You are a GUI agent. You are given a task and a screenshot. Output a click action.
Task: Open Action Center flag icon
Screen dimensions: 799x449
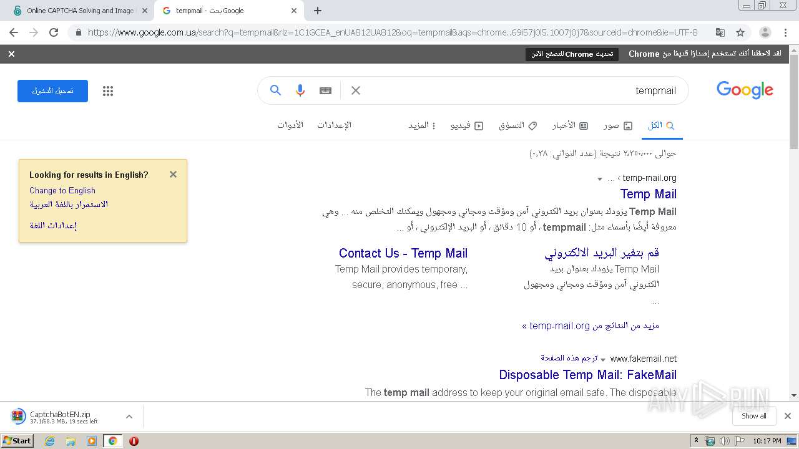tap(738, 441)
